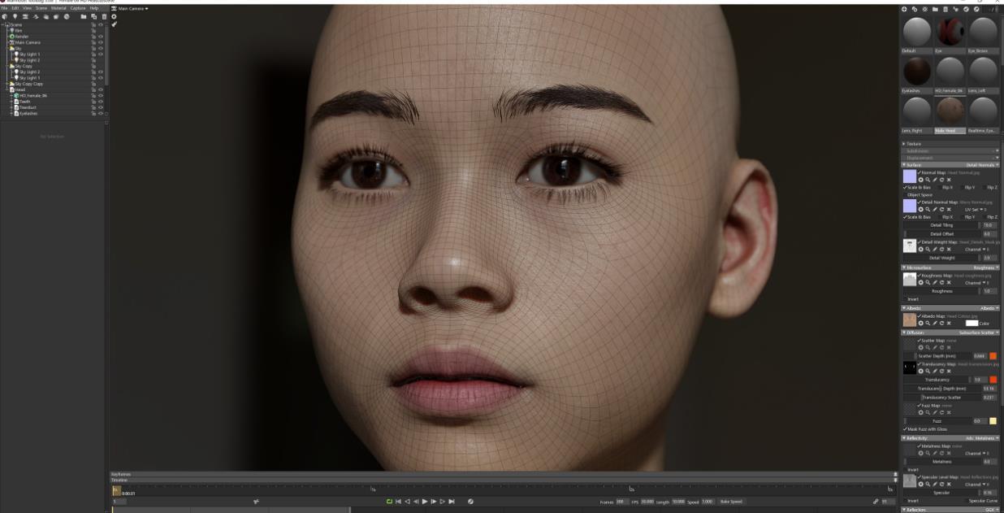Toggle the Object Space checkbox
This screenshot has height=513, width=1004.
coord(906,194)
